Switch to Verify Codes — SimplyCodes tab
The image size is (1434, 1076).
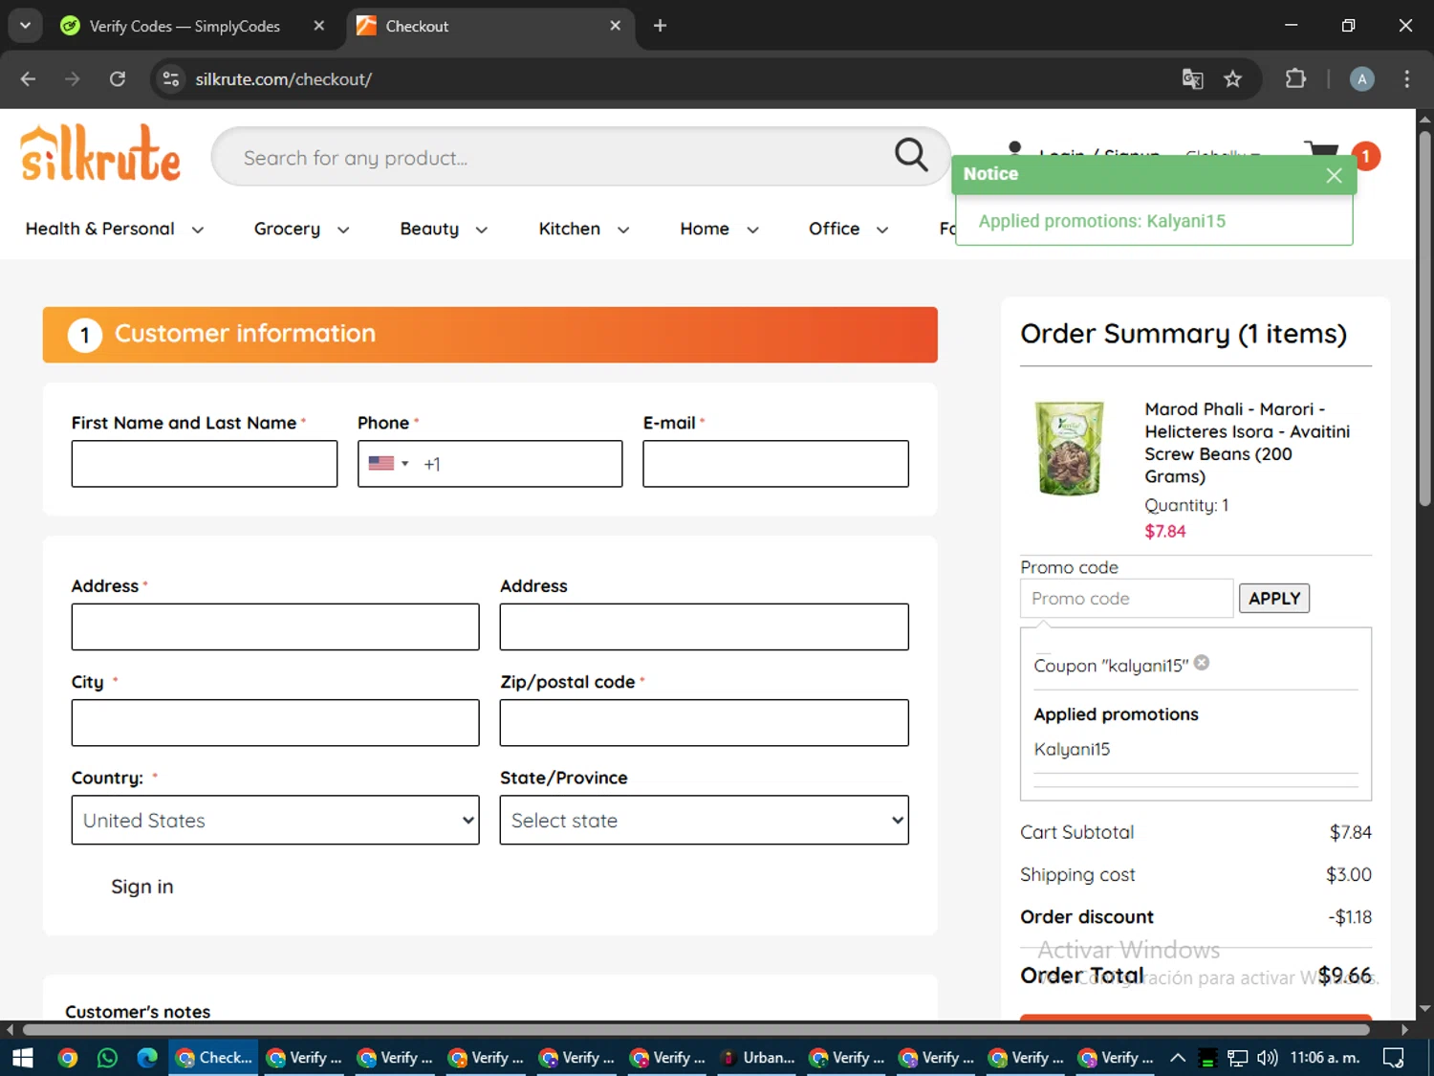click(185, 26)
